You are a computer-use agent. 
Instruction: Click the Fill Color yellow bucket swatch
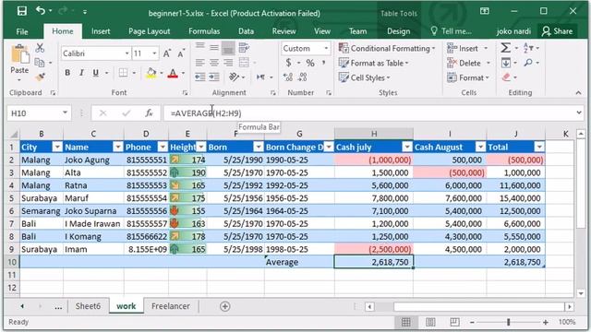click(151, 73)
